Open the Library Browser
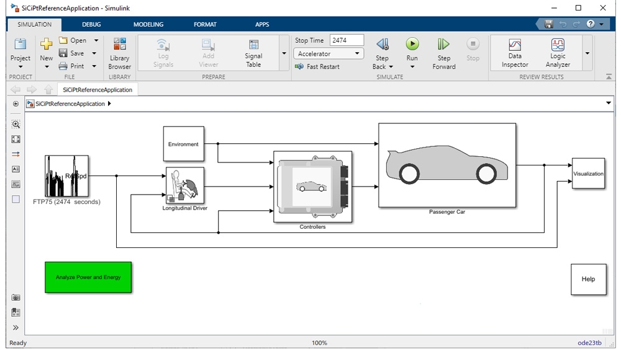Viewport: 621px width, 349px height. pyautogui.click(x=119, y=52)
